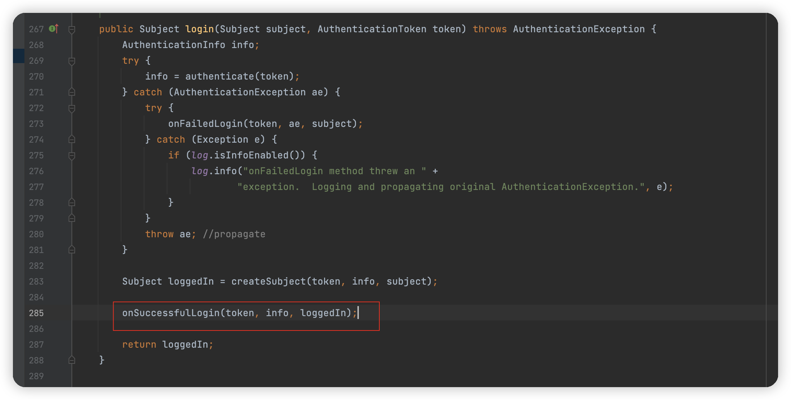
Task: Click the createSubject method call
Action: tap(268, 282)
